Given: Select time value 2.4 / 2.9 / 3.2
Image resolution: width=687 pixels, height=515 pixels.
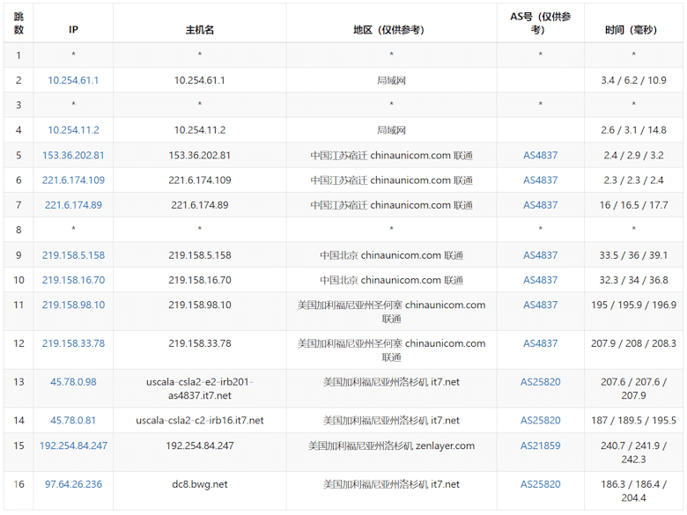Looking at the screenshot, I should tap(633, 155).
